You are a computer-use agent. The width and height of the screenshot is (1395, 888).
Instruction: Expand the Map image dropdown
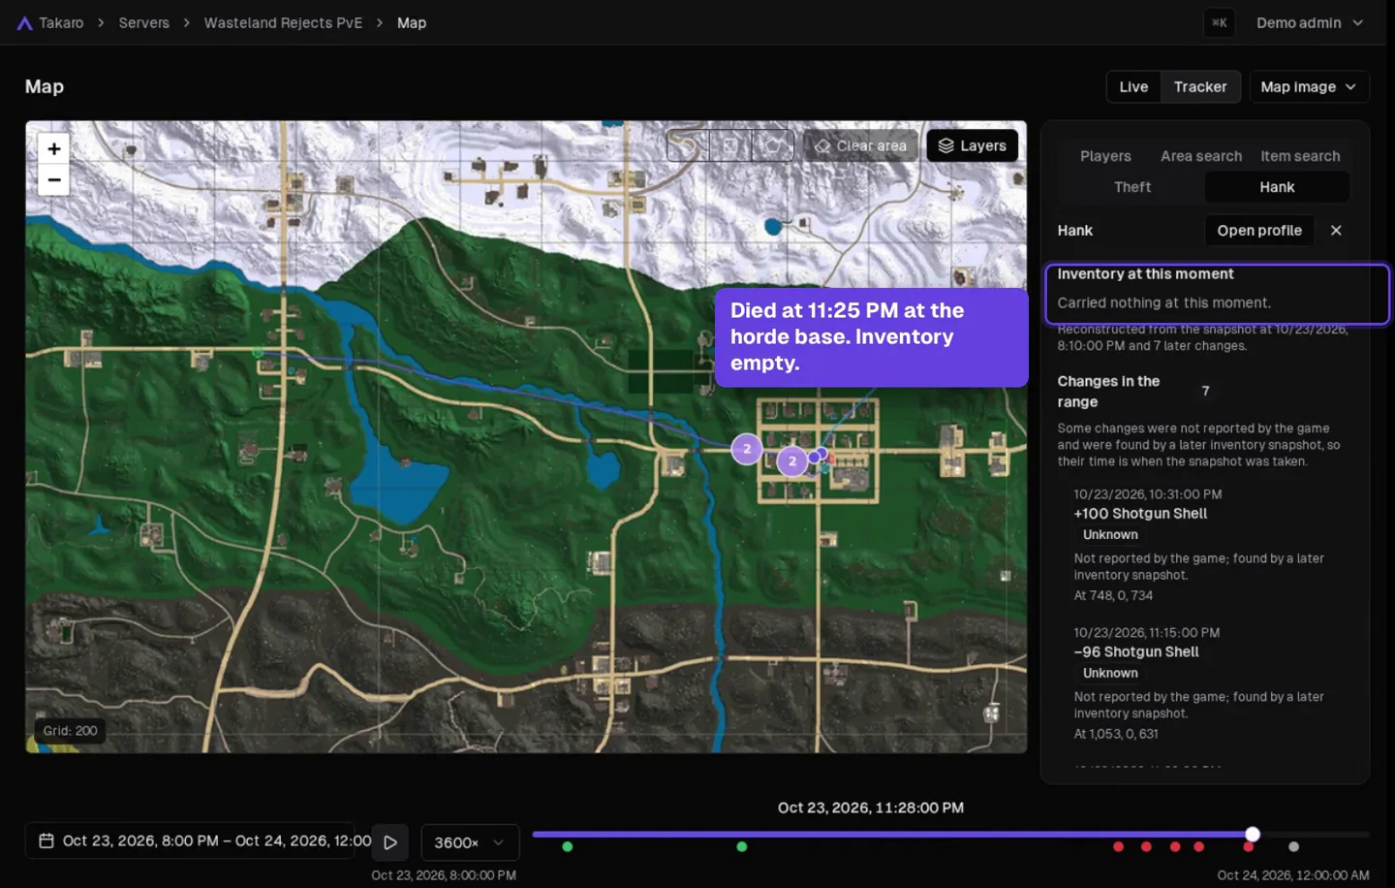(1309, 87)
